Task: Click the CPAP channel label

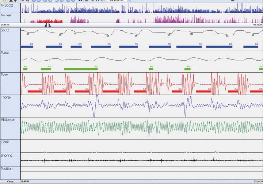Action: (x=5, y=142)
